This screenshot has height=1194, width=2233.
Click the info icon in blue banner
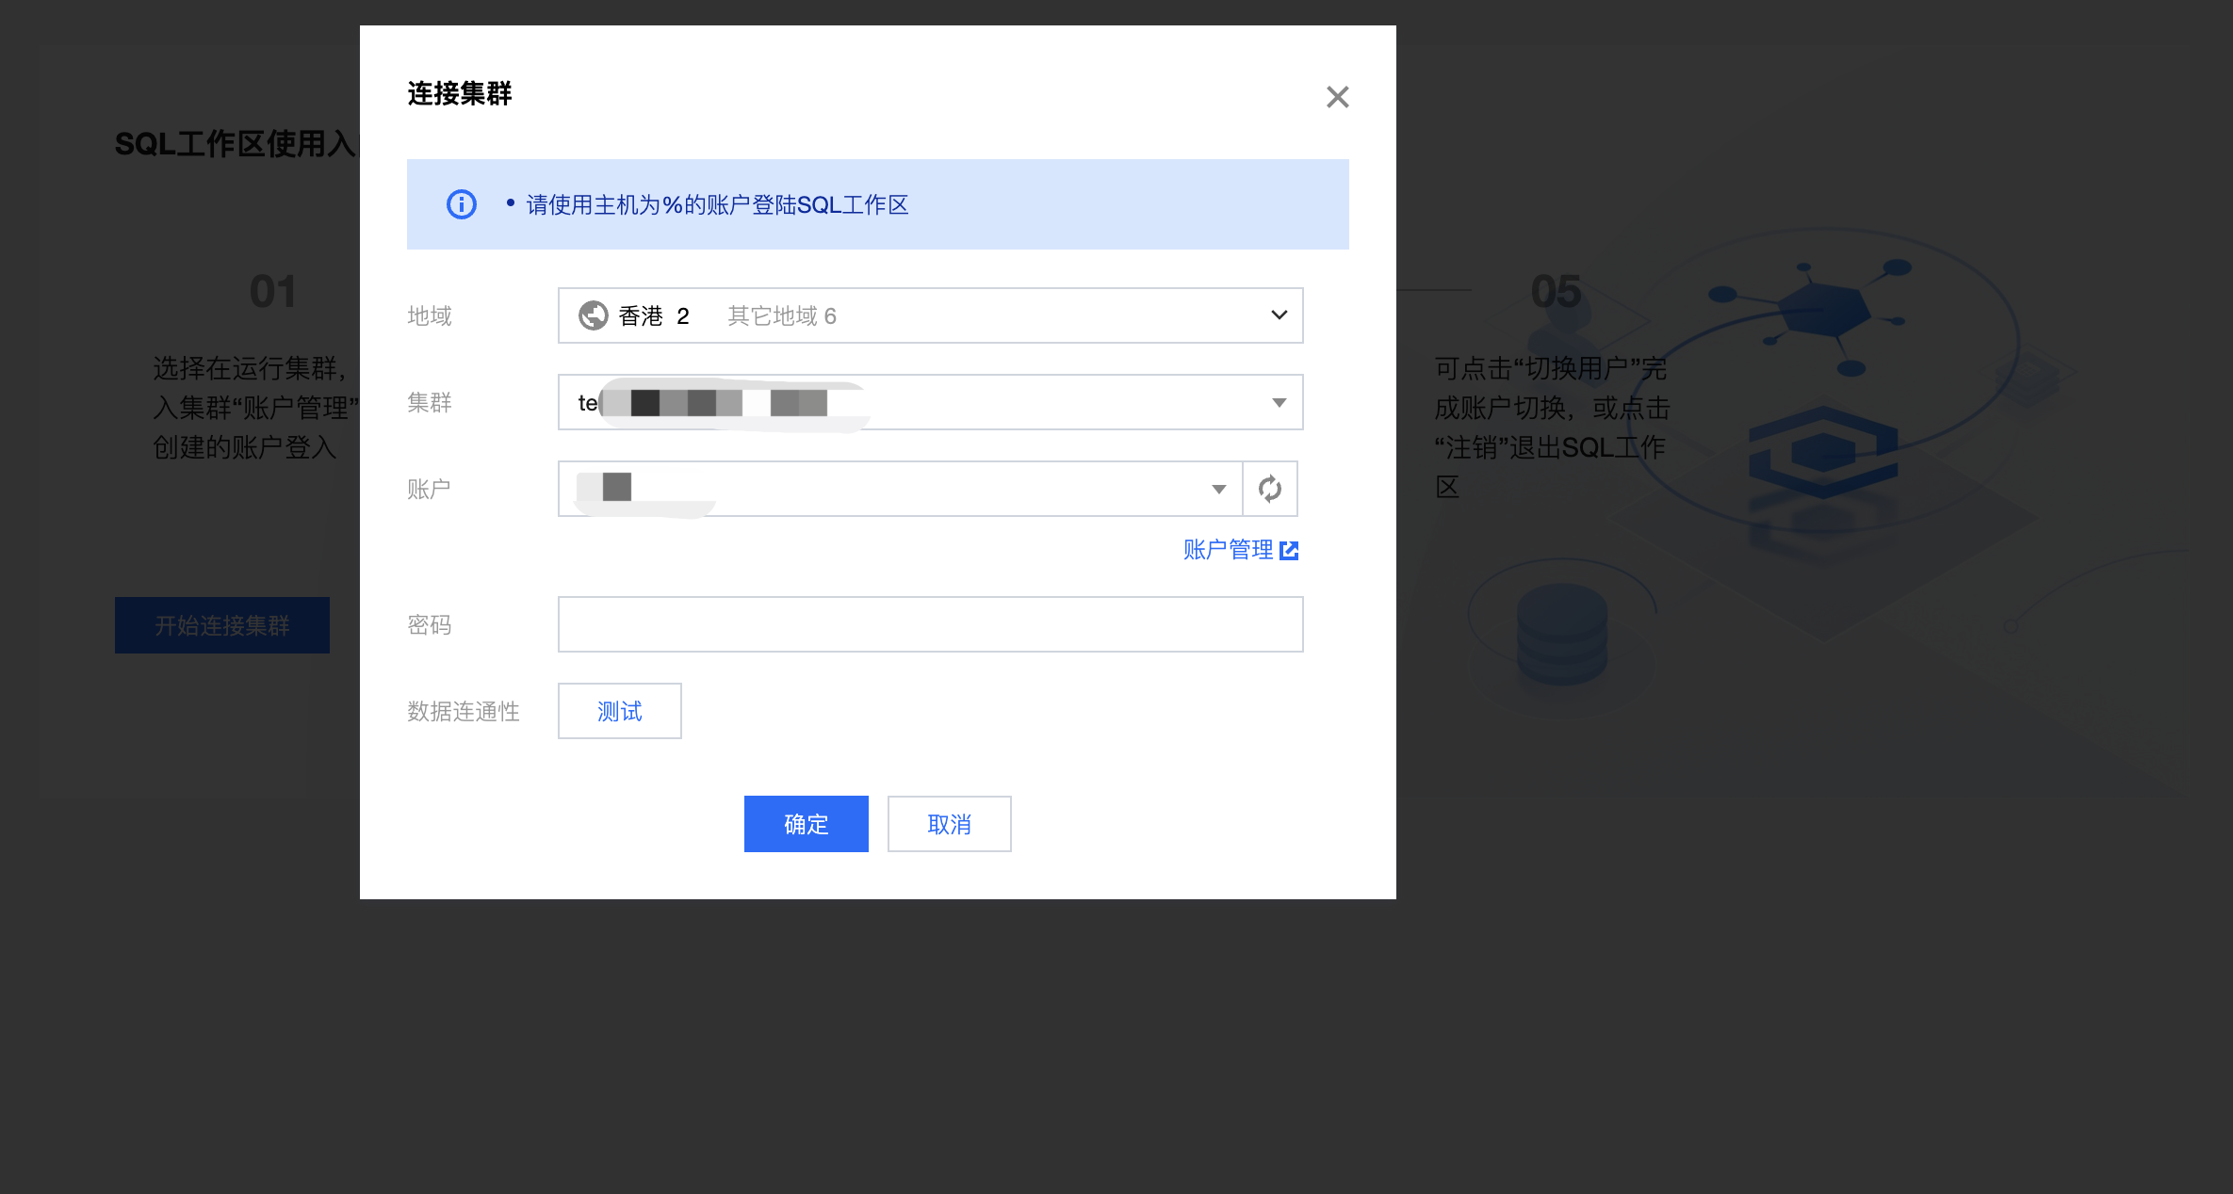(461, 204)
